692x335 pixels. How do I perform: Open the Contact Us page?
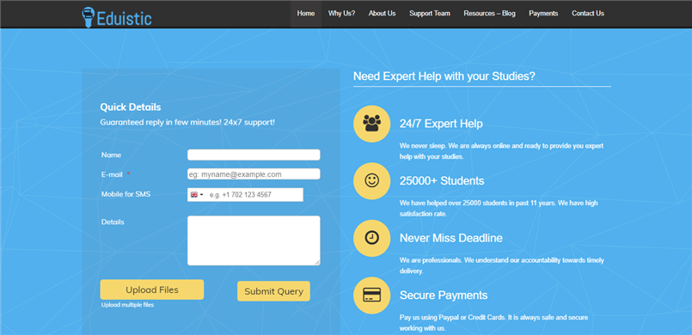tap(588, 14)
